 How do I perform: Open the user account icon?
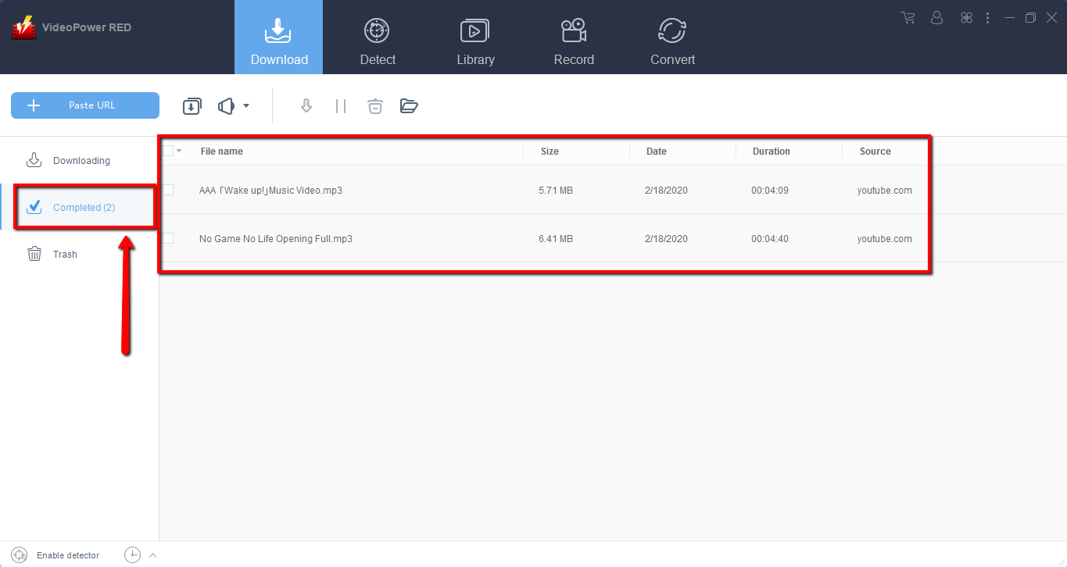tap(937, 17)
